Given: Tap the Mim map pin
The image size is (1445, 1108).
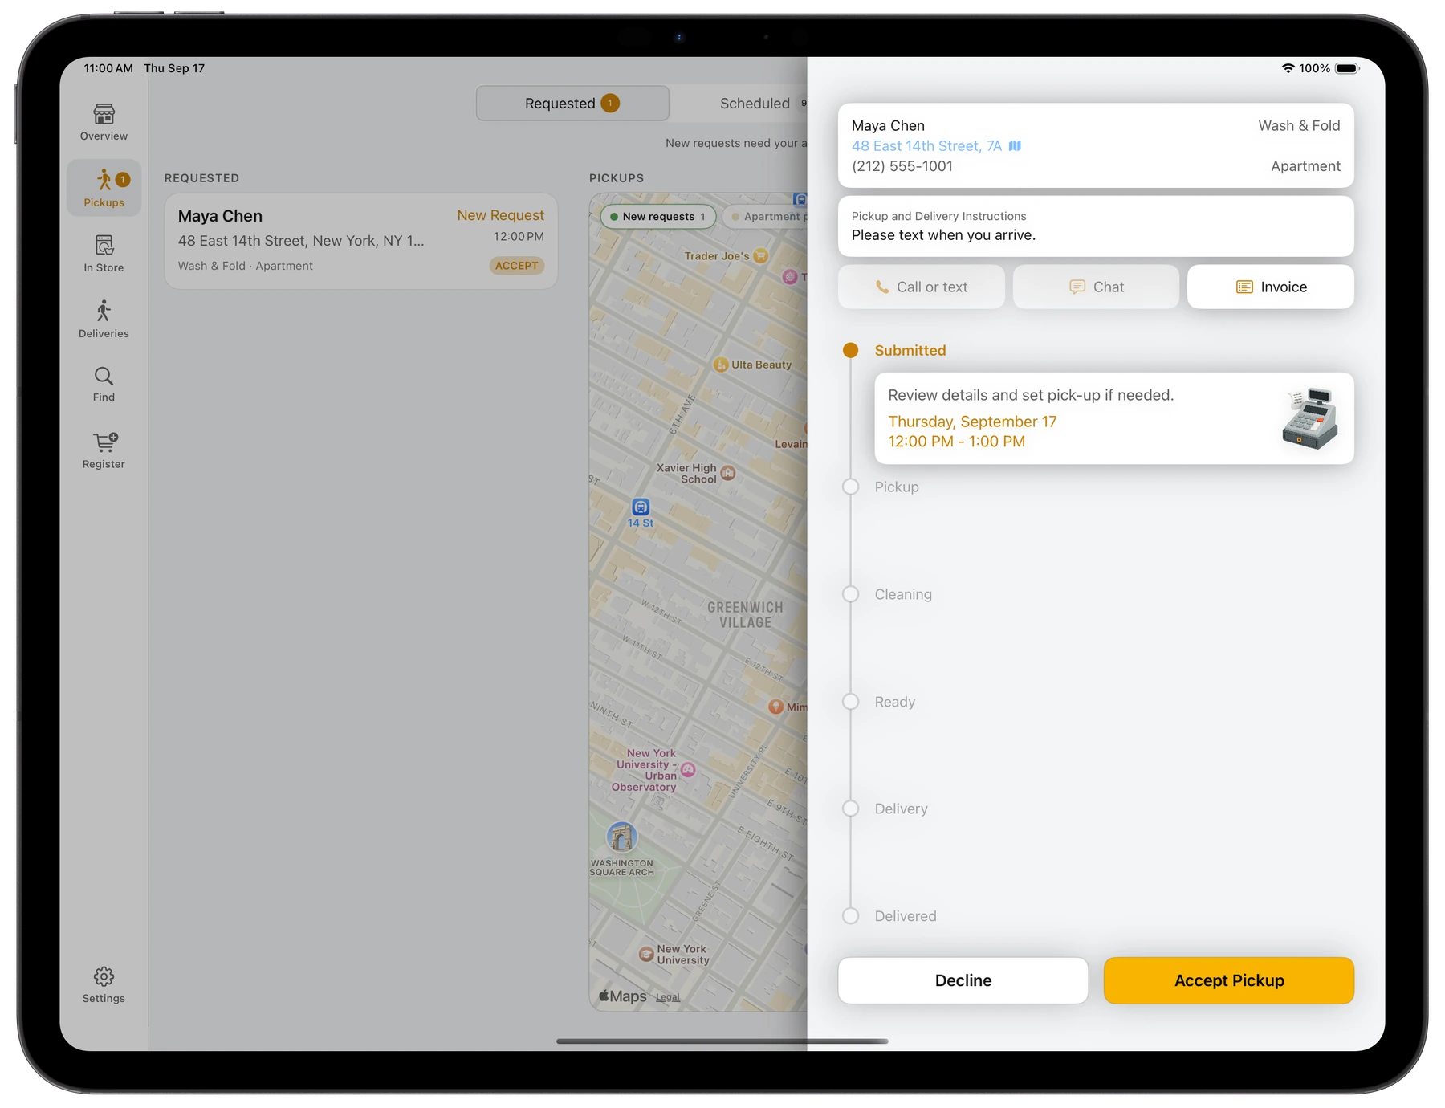Looking at the screenshot, I should [775, 707].
